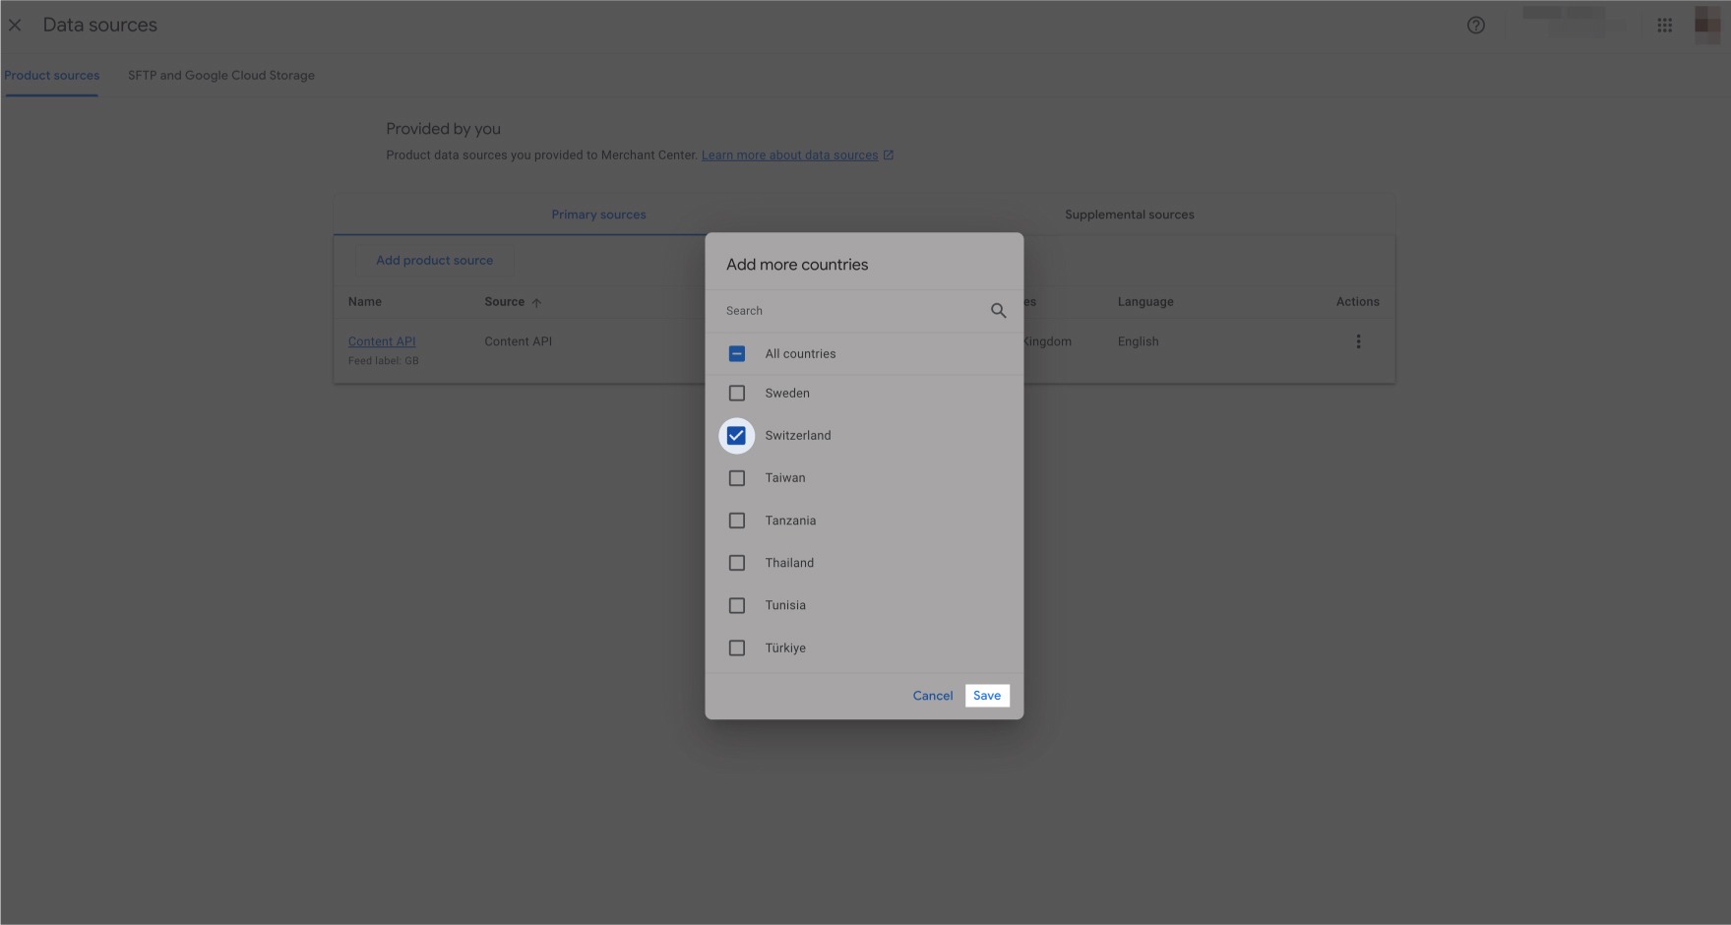
Task: Open Learn more about data sources link
Action: (789, 155)
